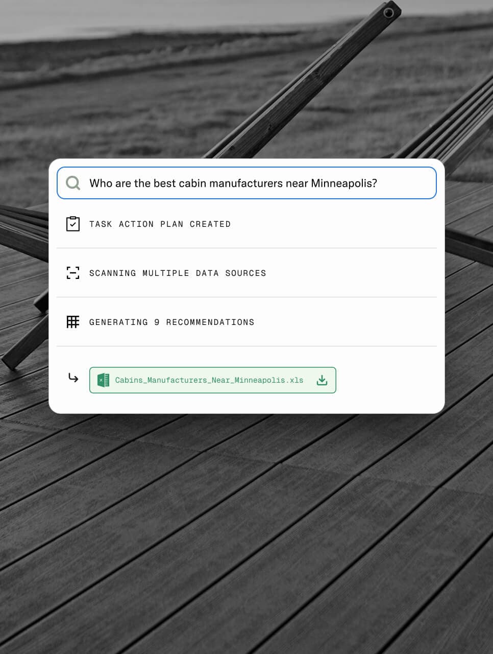Select 'TASK ACTION PLAN CREATED' text

(x=160, y=224)
